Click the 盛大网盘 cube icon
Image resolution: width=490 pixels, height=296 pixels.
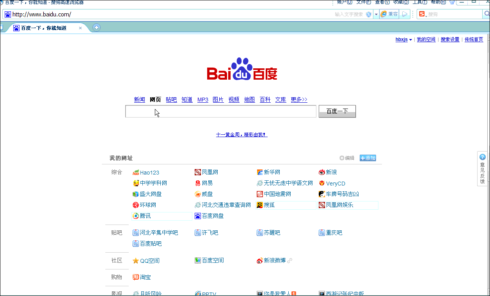click(136, 194)
